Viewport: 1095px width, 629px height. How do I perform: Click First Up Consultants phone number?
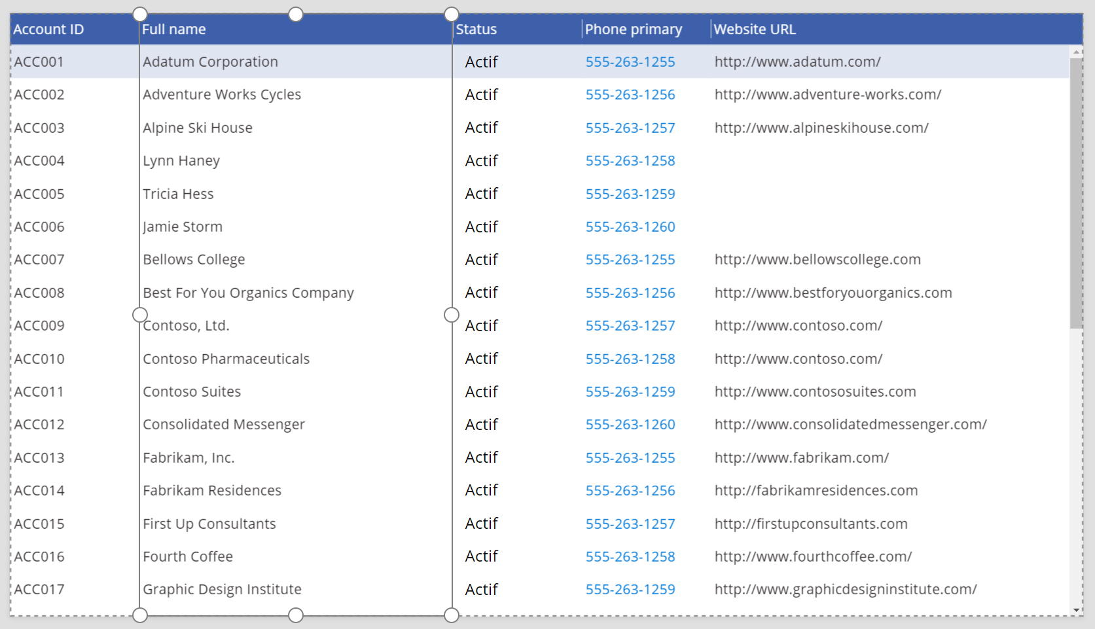coord(630,524)
